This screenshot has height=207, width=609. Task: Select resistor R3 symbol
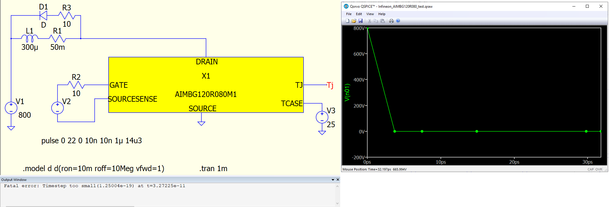pyautogui.click(x=67, y=15)
